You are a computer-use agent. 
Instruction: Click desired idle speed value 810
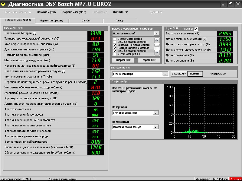tap(96, 87)
